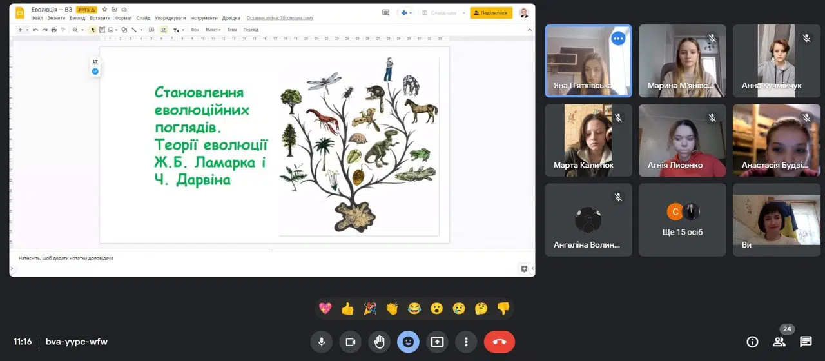Click the zoom magnifier tool
This screenshot has height=361, width=825.
click(75, 30)
